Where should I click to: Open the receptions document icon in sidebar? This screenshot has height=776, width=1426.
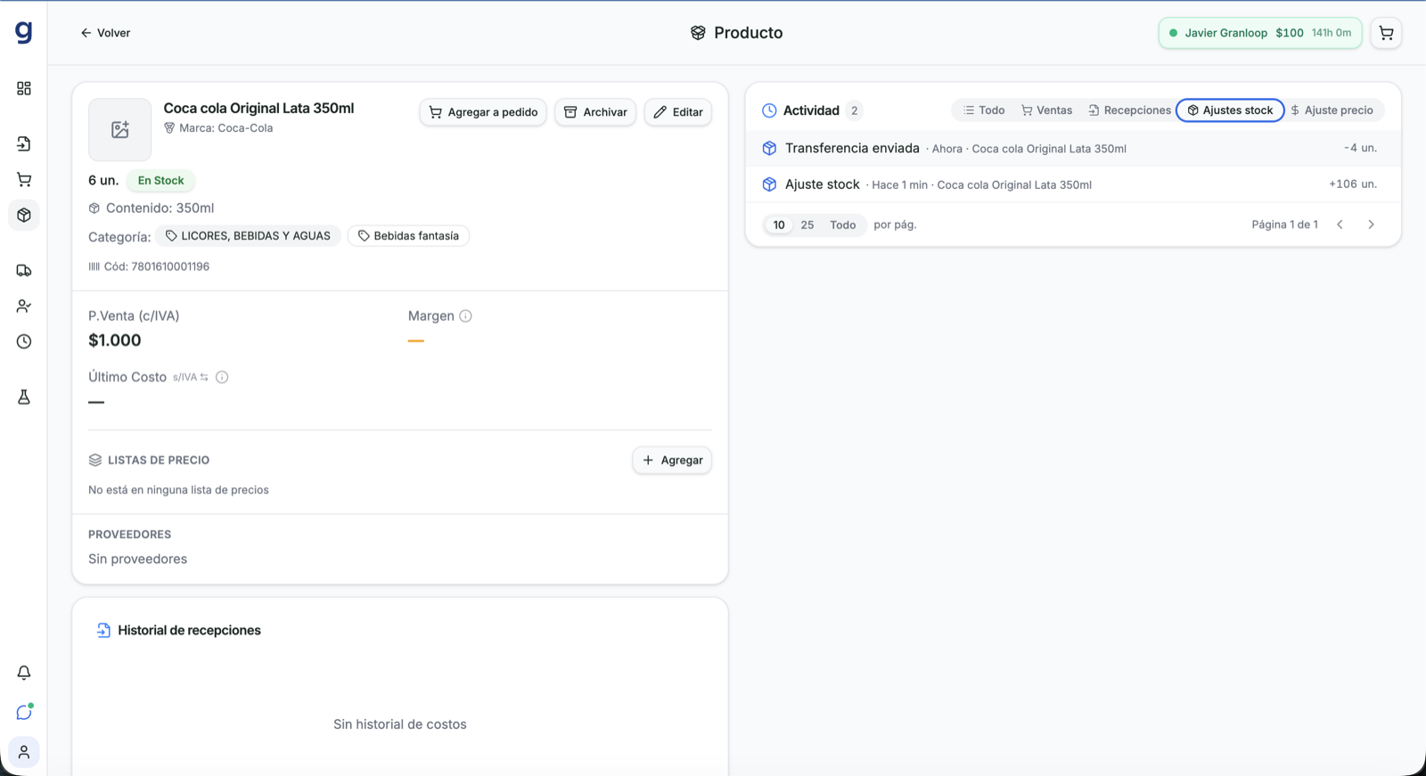(x=24, y=143)
